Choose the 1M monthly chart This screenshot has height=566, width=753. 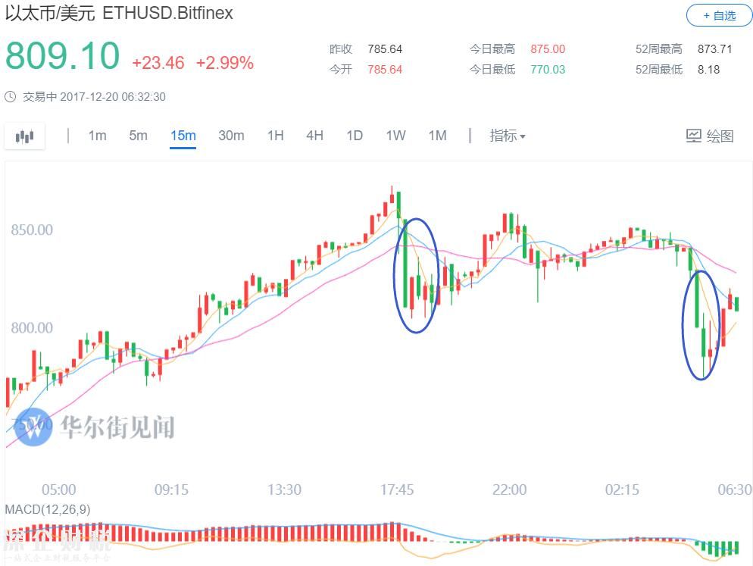(x=438, y=136)
